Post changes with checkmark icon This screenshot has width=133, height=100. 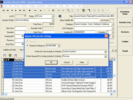click(x=45, y=10)
